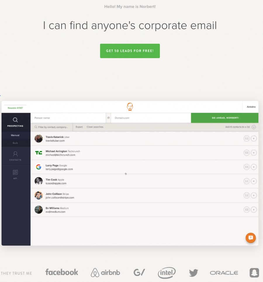The width and height of the screenshot is (263, 282).
Task: Click the GET 50 LEADS FOR FREE button
Action: [x=130, y=51]
